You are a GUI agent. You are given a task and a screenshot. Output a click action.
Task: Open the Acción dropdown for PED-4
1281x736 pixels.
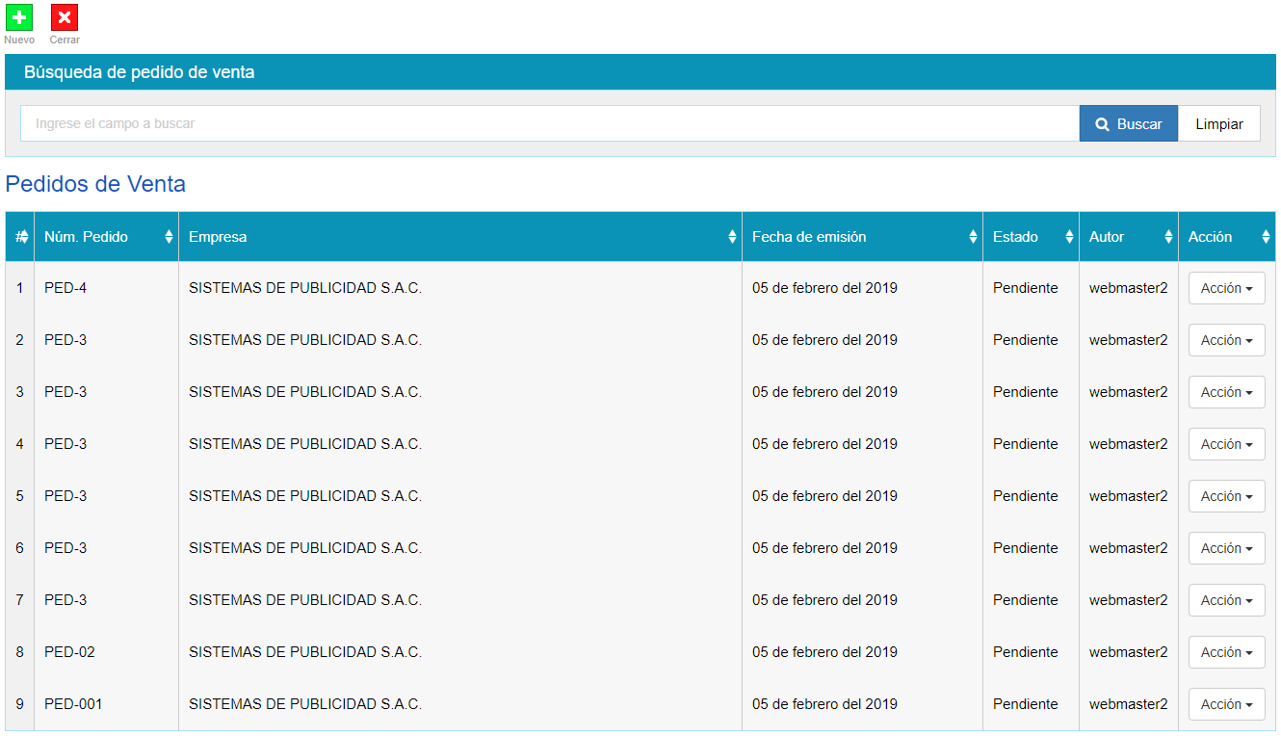click(1226, 288)
